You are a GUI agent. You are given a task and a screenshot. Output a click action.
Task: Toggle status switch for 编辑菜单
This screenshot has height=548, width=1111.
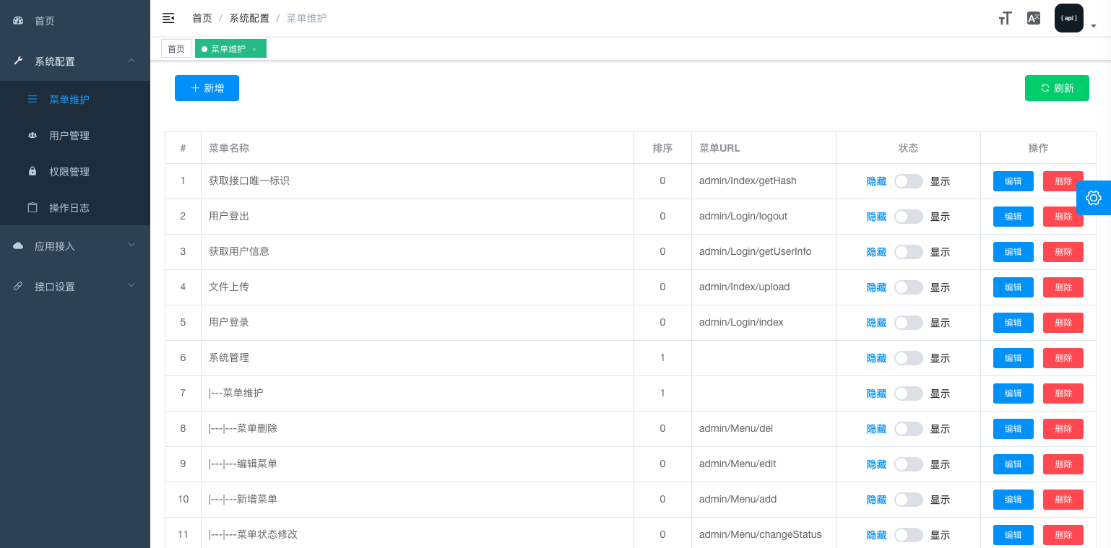click(909, 464)
